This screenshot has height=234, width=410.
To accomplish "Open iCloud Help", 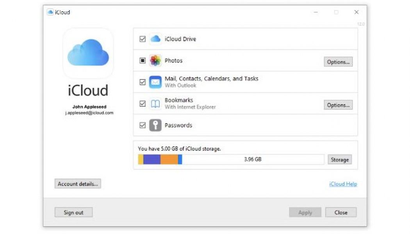I will tap(342, 184).
